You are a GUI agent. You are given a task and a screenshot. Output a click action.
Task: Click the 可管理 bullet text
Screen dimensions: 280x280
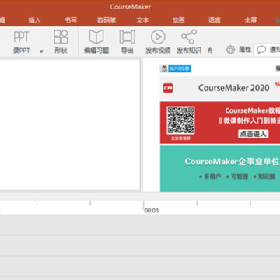tap(240, 177)
